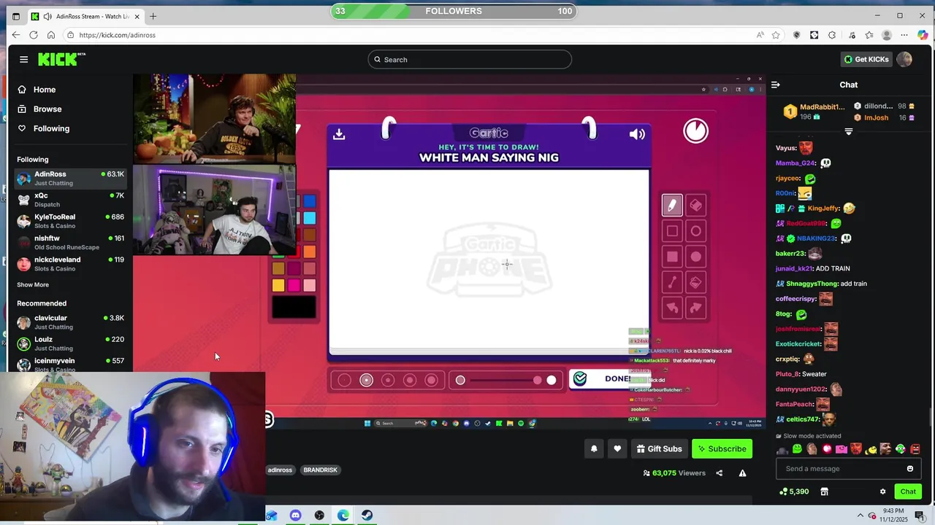Open clavicular in Recommended list
Image resolution: width=935 pixels, height=525 pixels.
coord(71,322)
